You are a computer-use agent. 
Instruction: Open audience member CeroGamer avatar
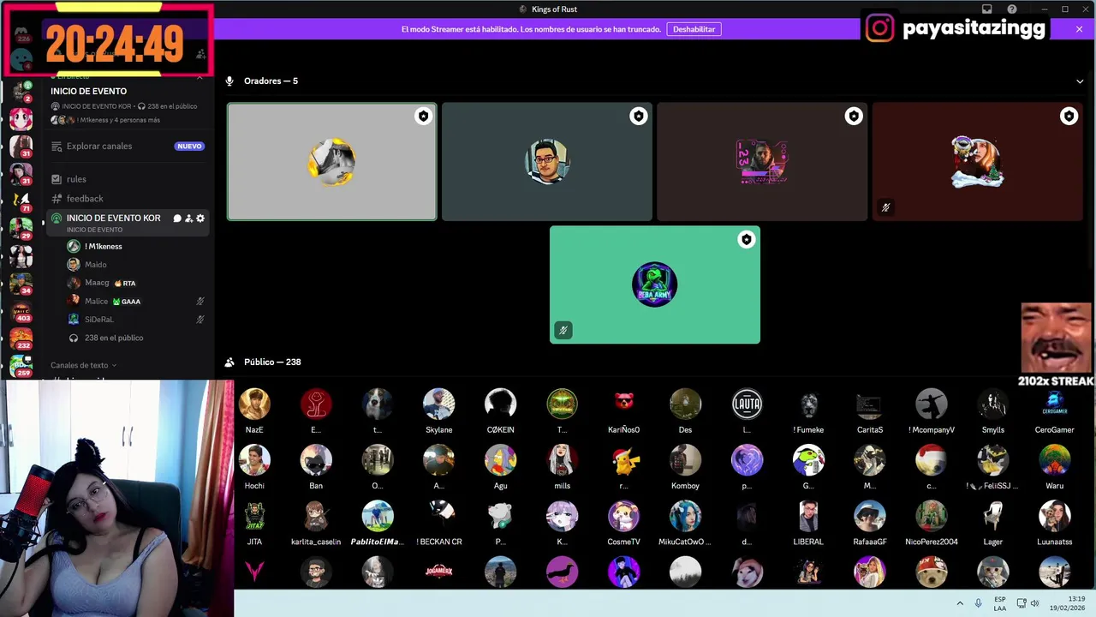(x=1054, y=404)
